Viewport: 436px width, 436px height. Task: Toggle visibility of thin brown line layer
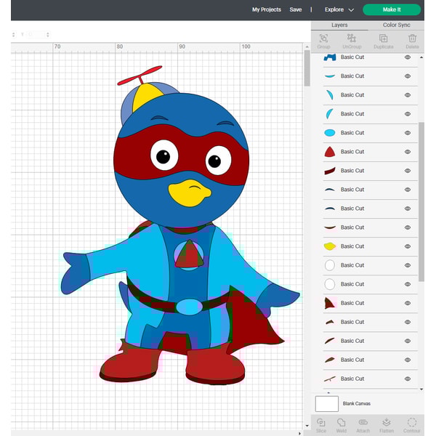pos(408,379)
